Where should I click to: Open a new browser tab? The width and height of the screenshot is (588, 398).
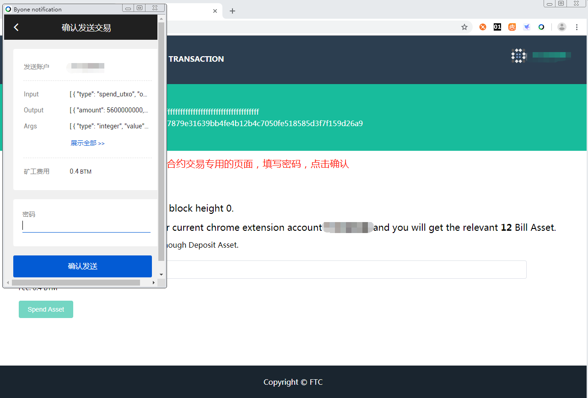pyautogui.click(x=232, y=11)
